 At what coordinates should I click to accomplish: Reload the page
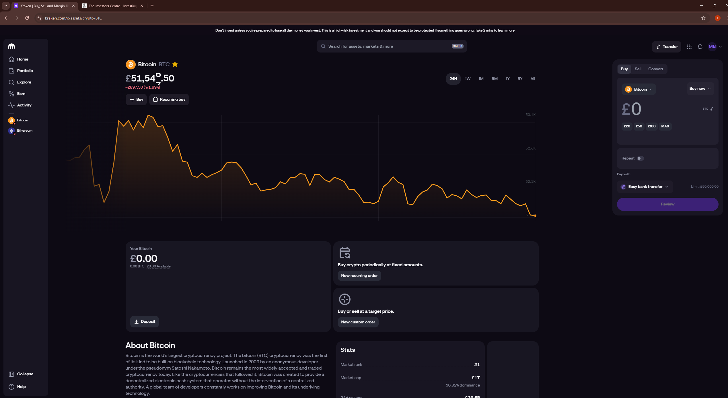pyautogui.click(x=27, y=18)
